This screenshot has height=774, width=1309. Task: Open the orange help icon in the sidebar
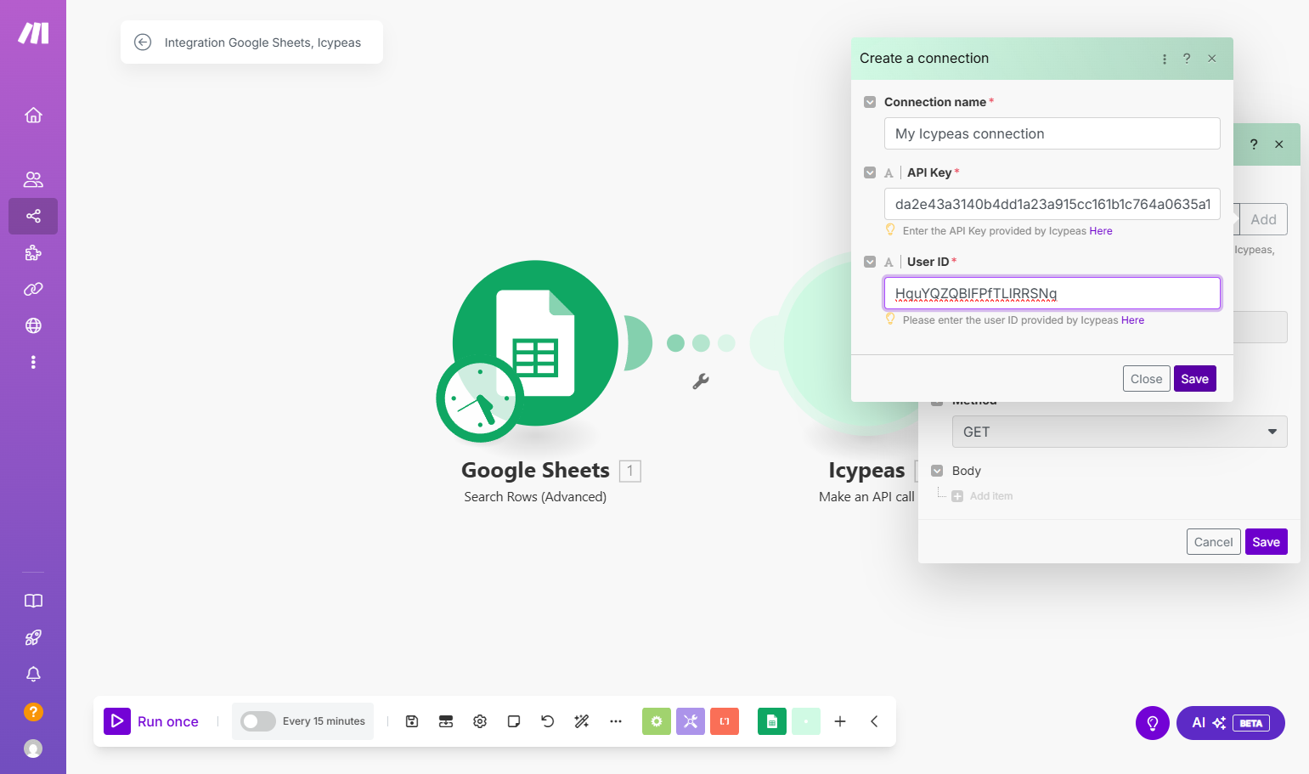33,711
